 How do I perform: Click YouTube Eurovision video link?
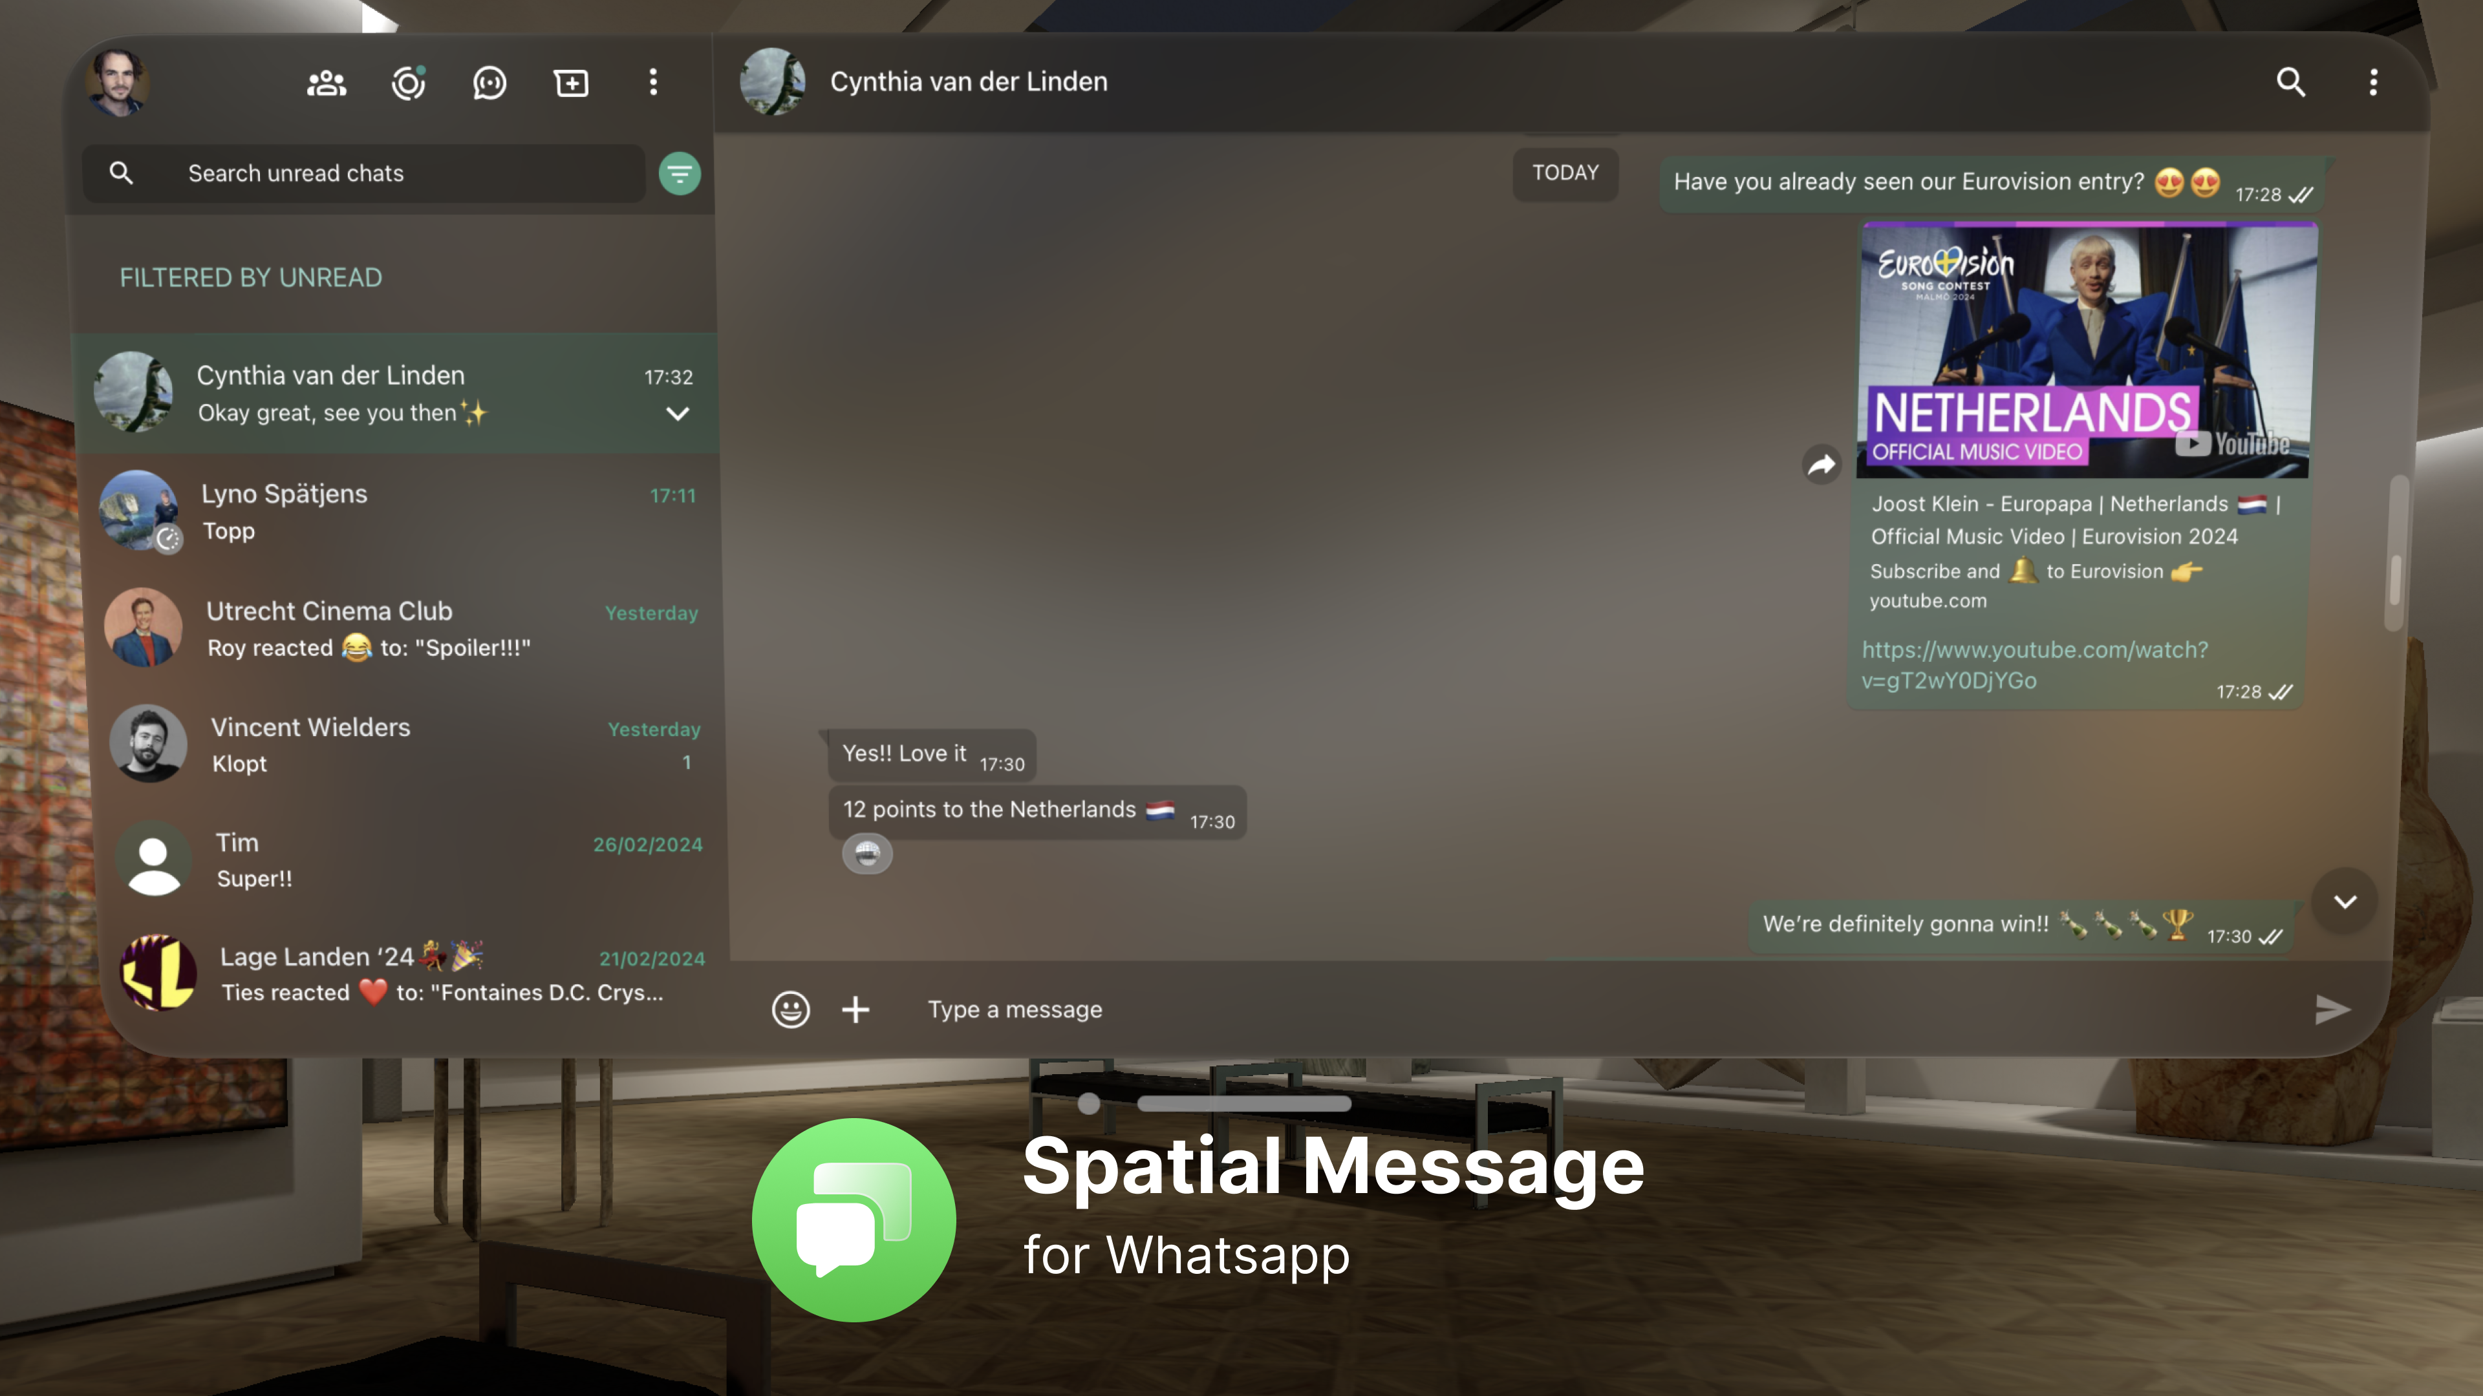coord(2034,663)
